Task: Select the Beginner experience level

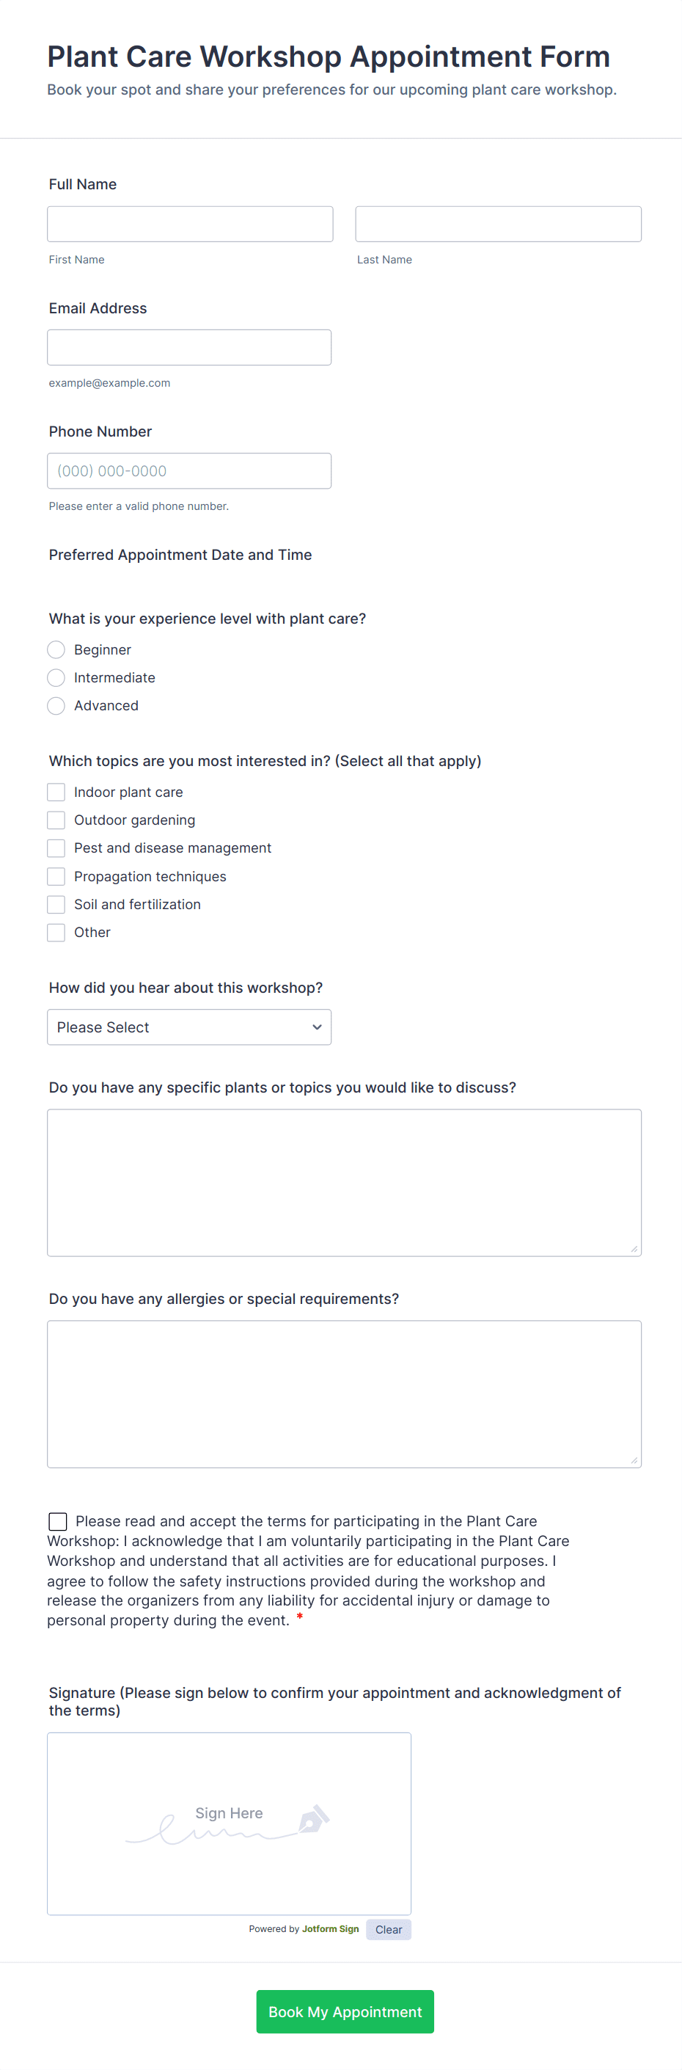Action: pos(56,649)
